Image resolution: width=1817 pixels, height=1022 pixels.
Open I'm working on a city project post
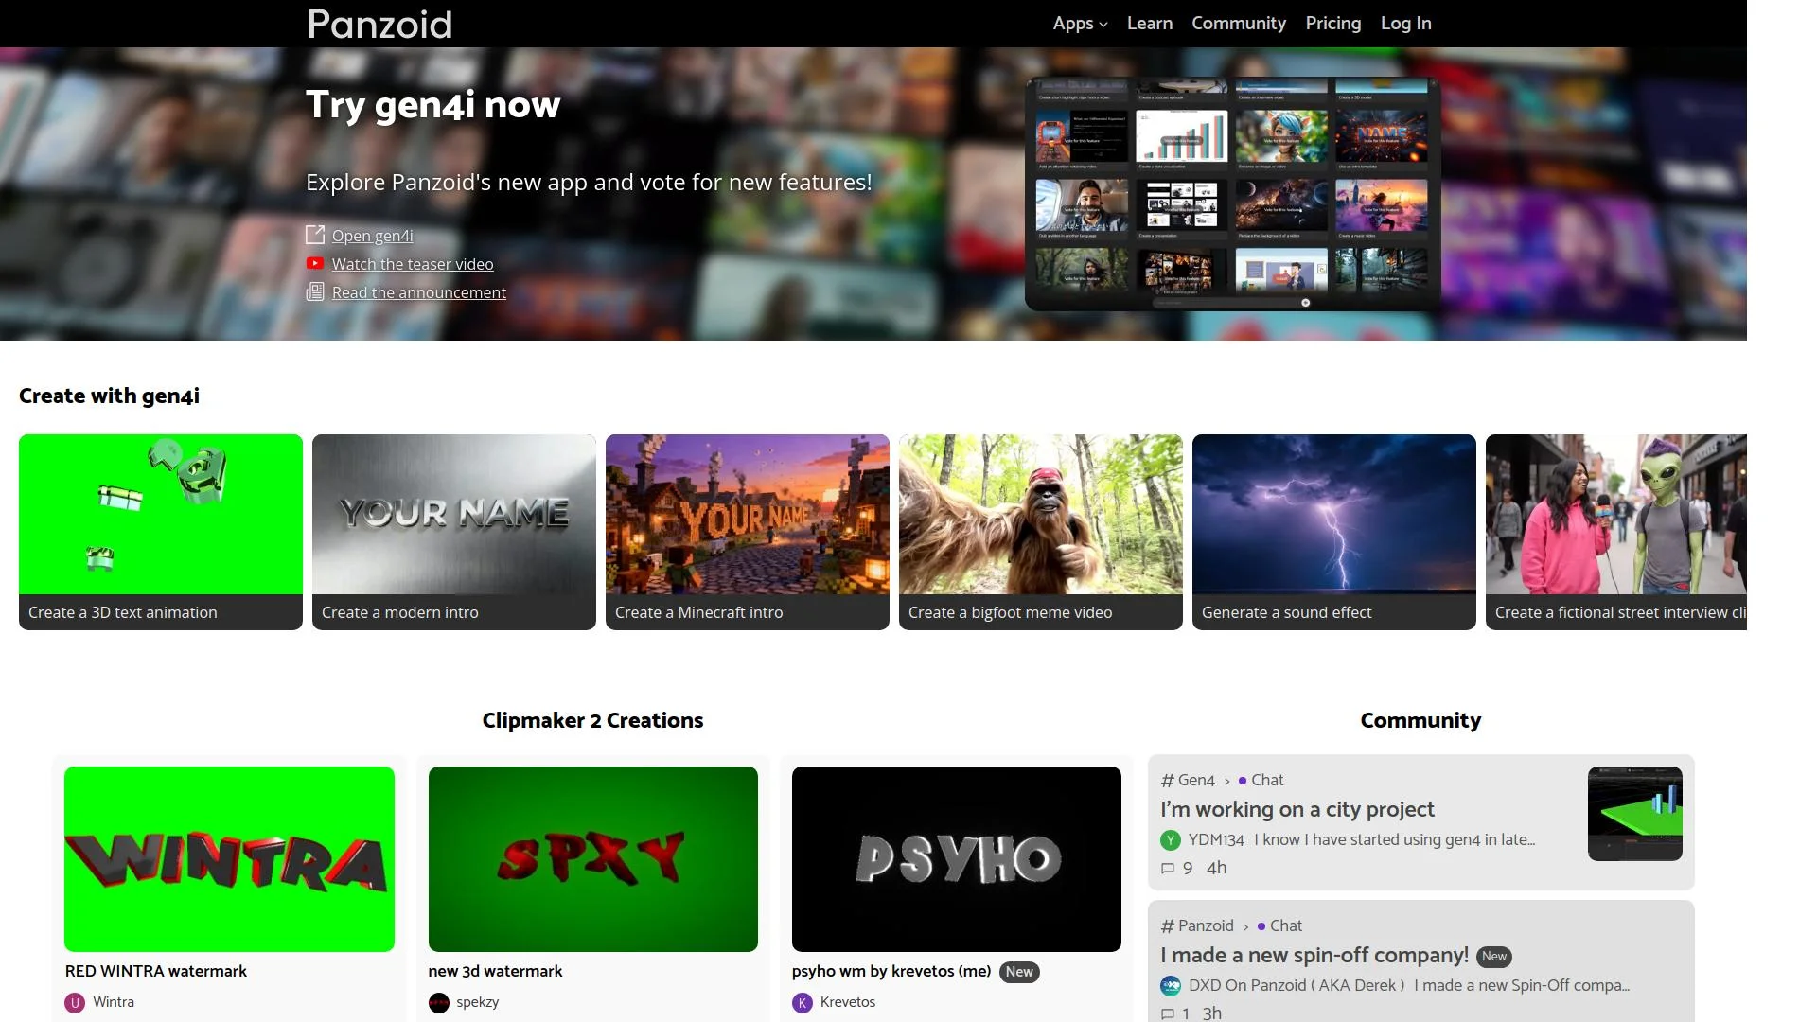pos(1297,809)
